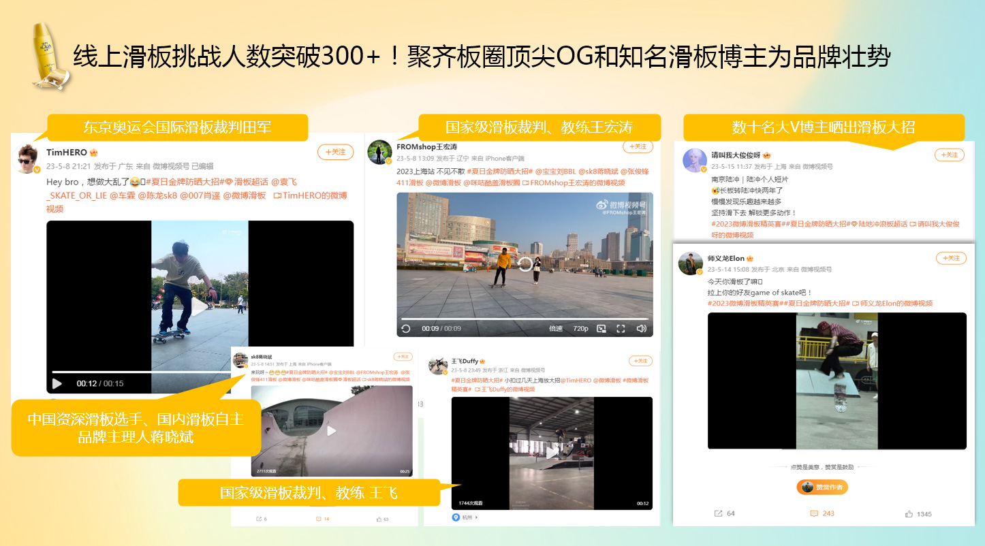Screen dimensions: 985x546
Task: Play the 王飞Duffy skatepark video
Action: tap(552, 452)
